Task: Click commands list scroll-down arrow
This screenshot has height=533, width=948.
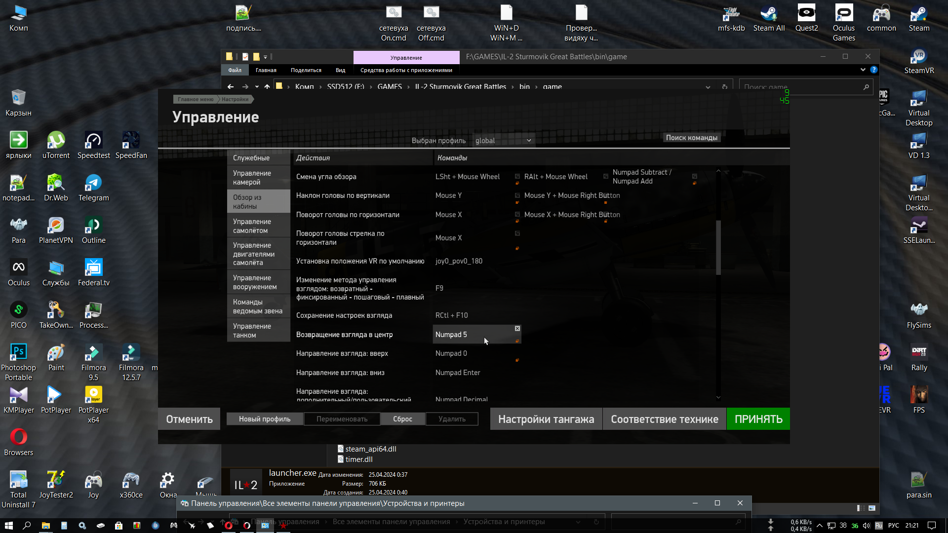Action: (x=718, y=397)
